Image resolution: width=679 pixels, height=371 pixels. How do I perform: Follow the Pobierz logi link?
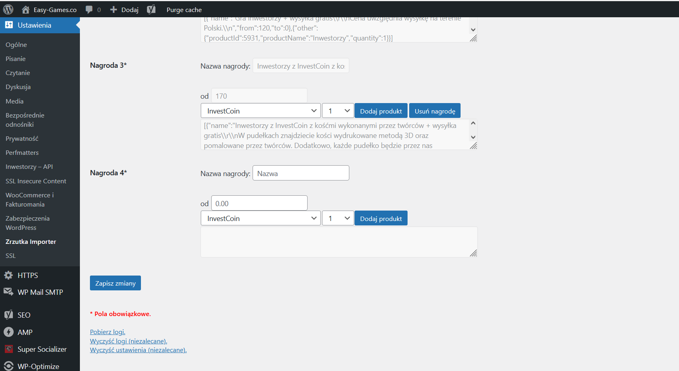click(x=108, y=332)
